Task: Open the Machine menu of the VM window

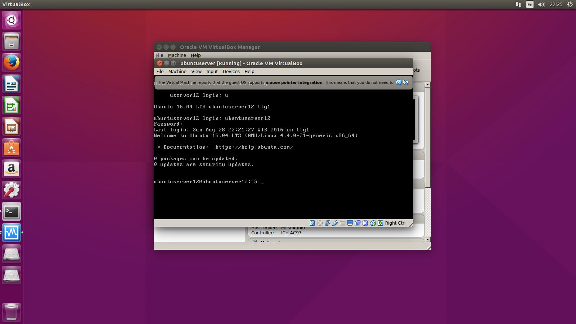Action: tap(177, 71)
